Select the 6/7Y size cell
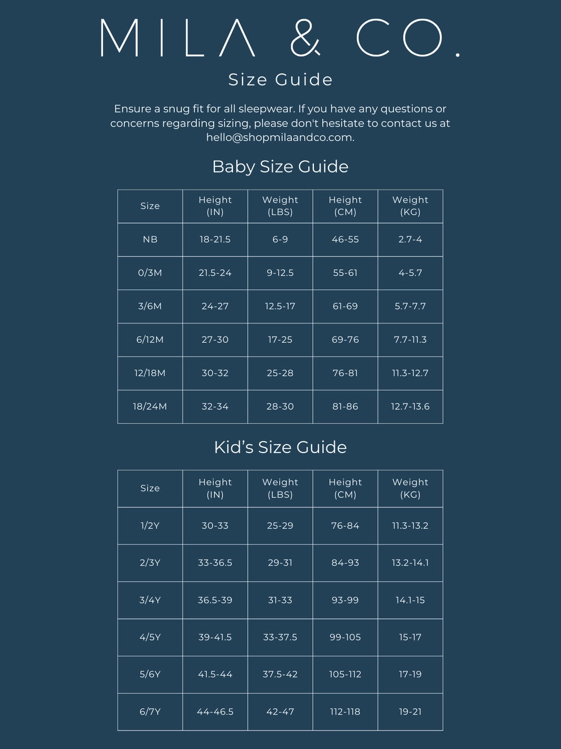 tap(150, 712)
